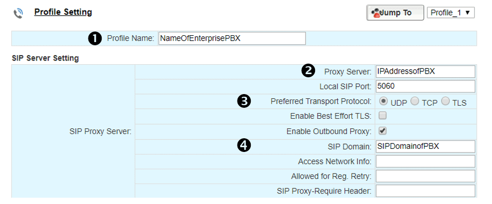This screenshot has height=204, width=492.
Task: Click the phone icon beside Profile Setting
Action: [18, 14]
